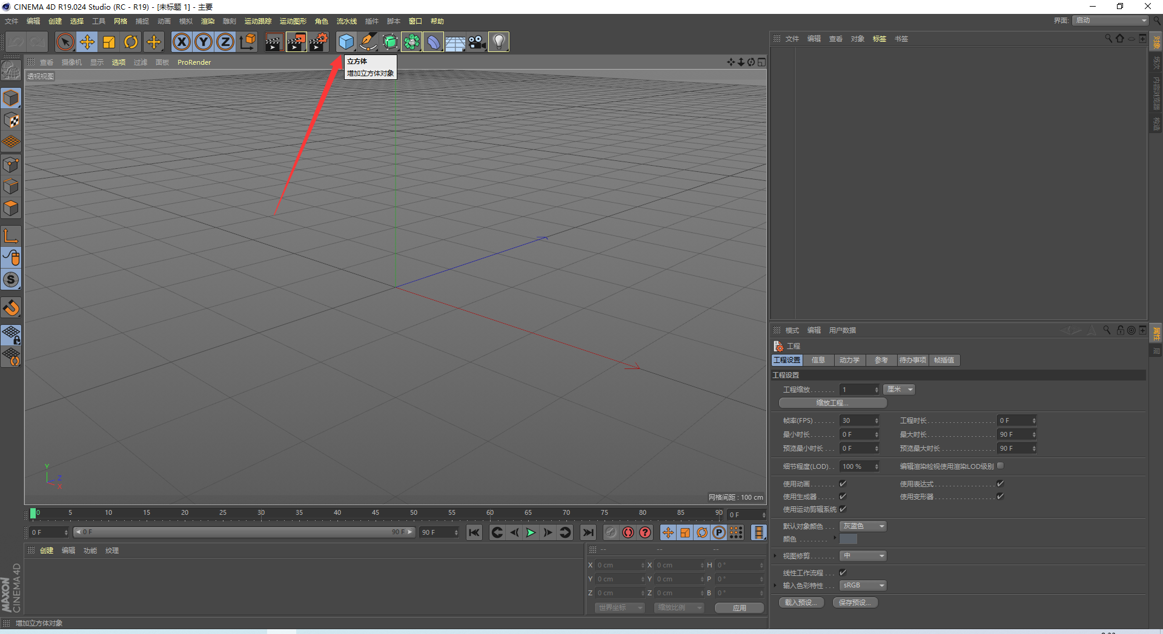Screen dimensions: 1163x634
Task: Add a light object
Action: pyautogui.click(x=499, y=42)
